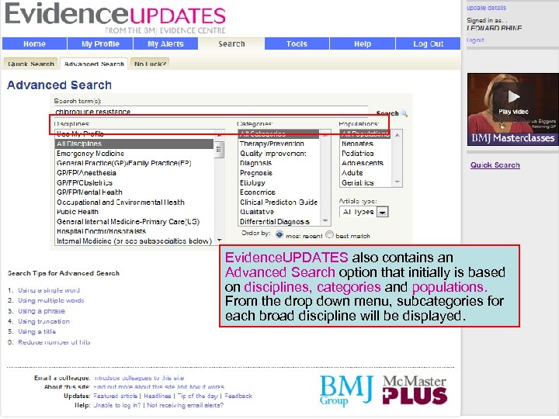
Task: Play the BMJ Masterclasses video
Action: pos(513,97)
